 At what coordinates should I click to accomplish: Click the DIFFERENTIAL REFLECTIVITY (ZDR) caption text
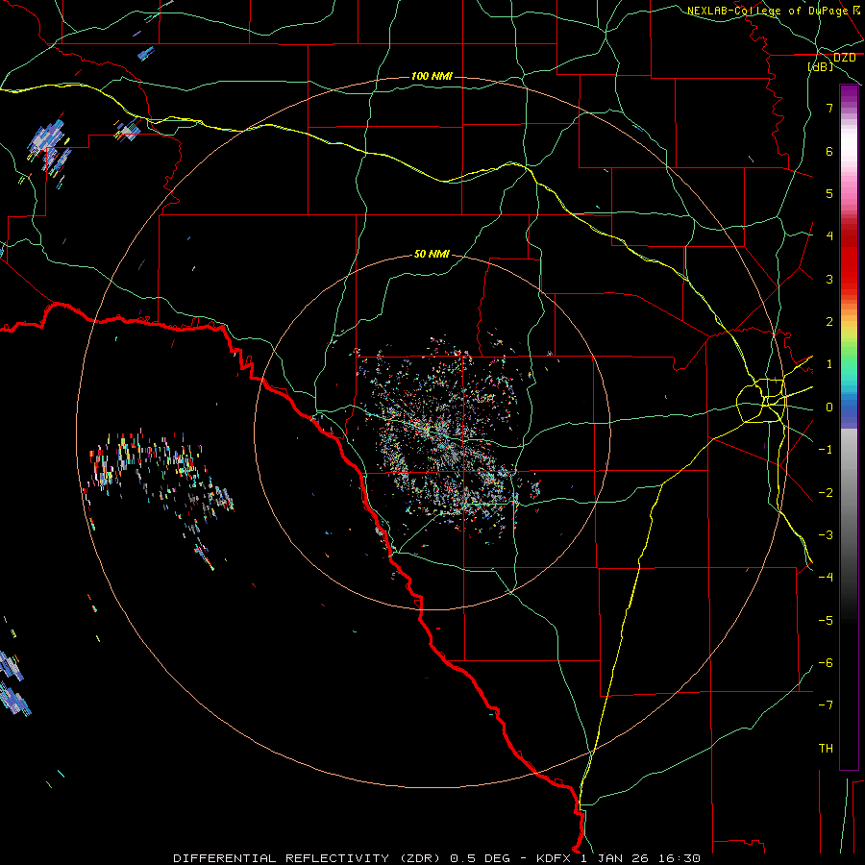tap(307, 858)
